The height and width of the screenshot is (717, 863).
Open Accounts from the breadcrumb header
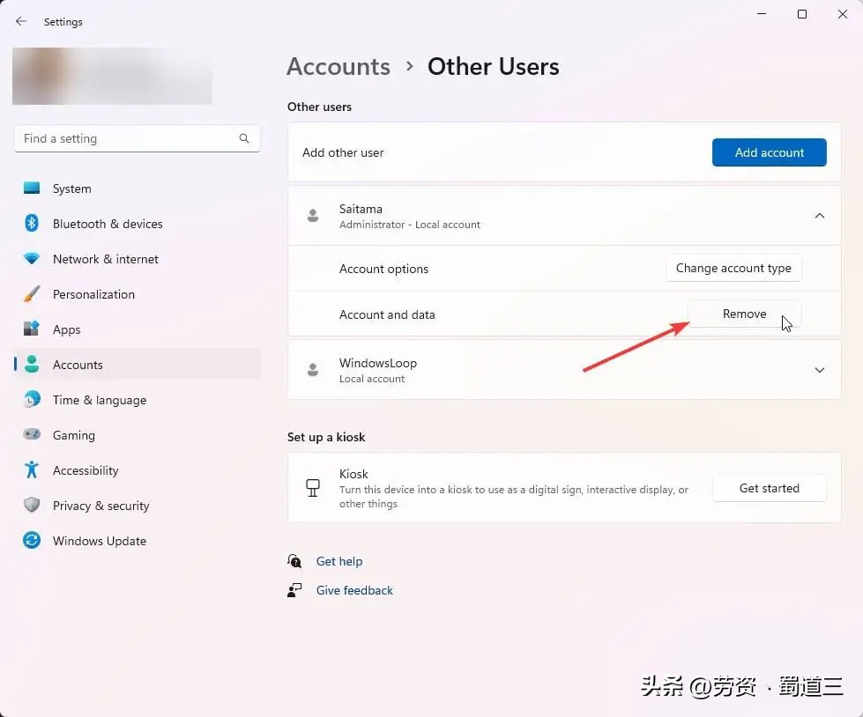pos(339,66)
